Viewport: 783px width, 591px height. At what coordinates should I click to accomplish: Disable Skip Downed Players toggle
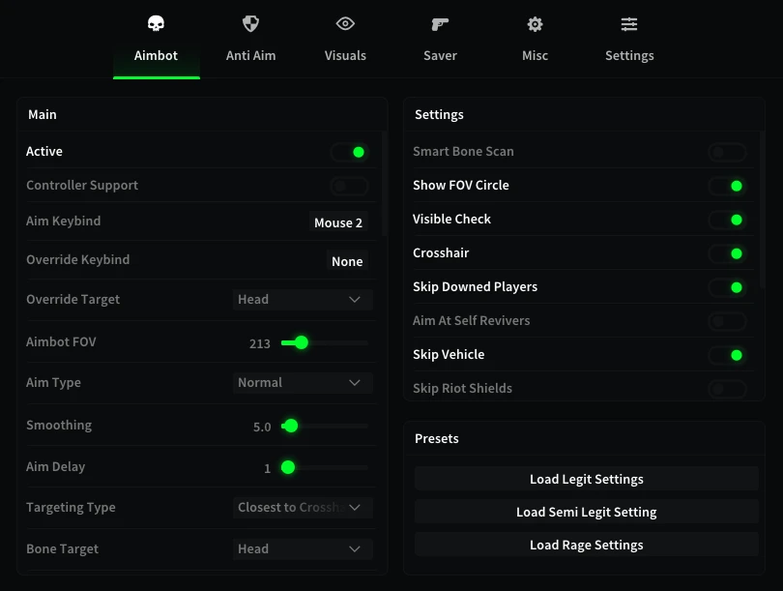[x=727, y=287]
